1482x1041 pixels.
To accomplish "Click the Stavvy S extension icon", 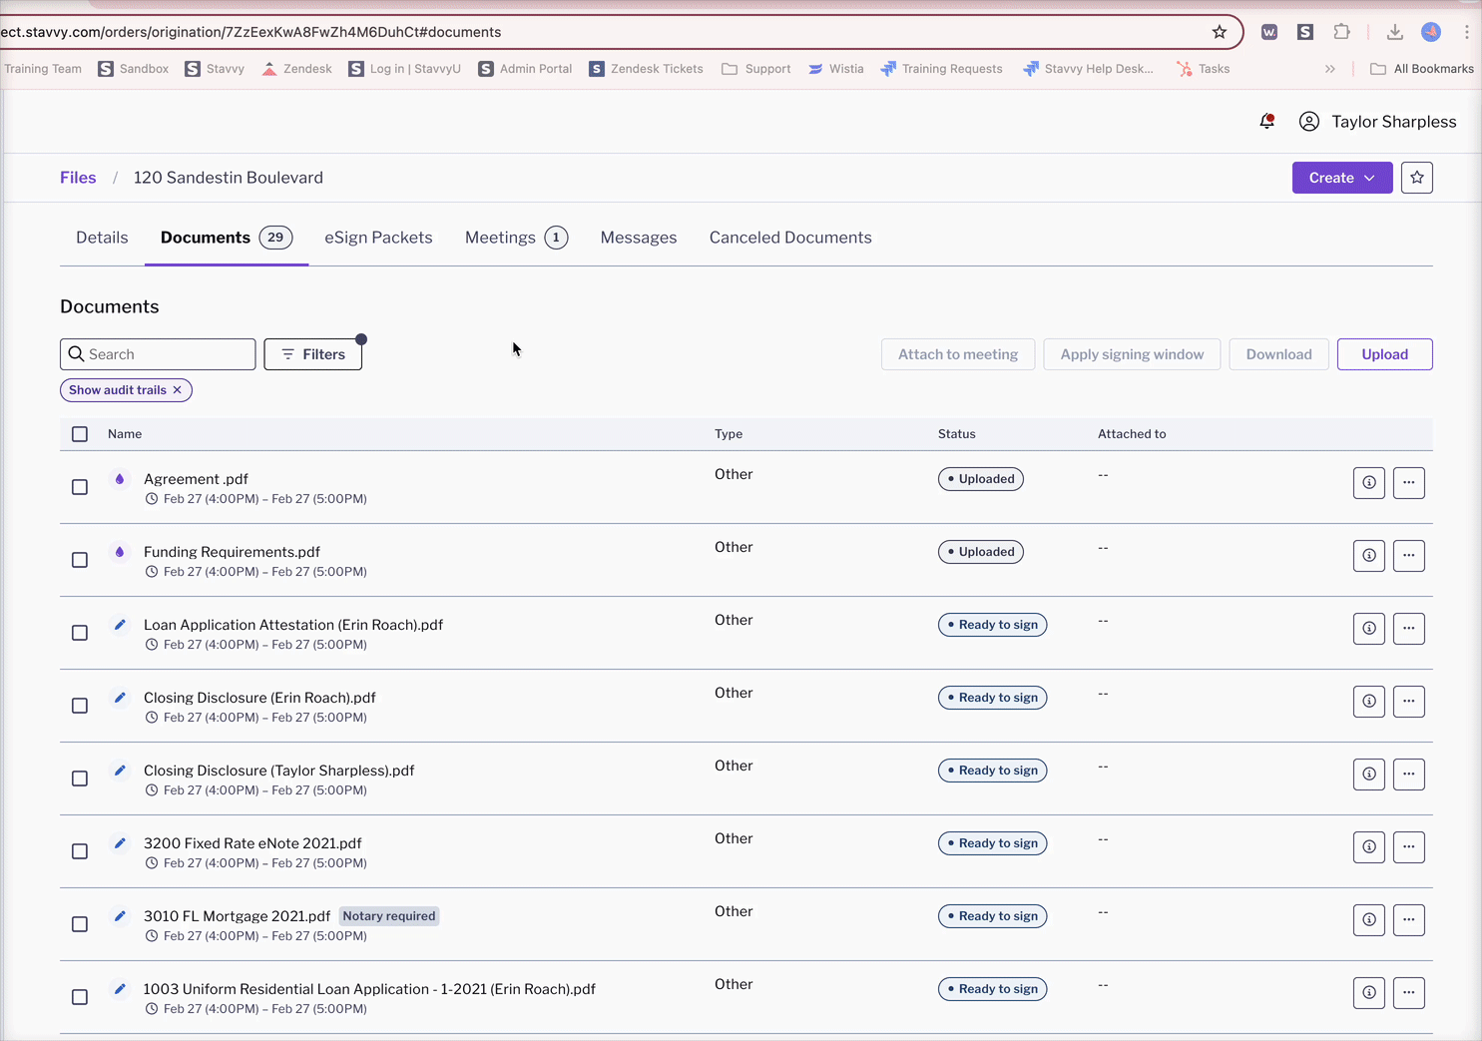I will pyautogui.click(x=1305, y=32).
